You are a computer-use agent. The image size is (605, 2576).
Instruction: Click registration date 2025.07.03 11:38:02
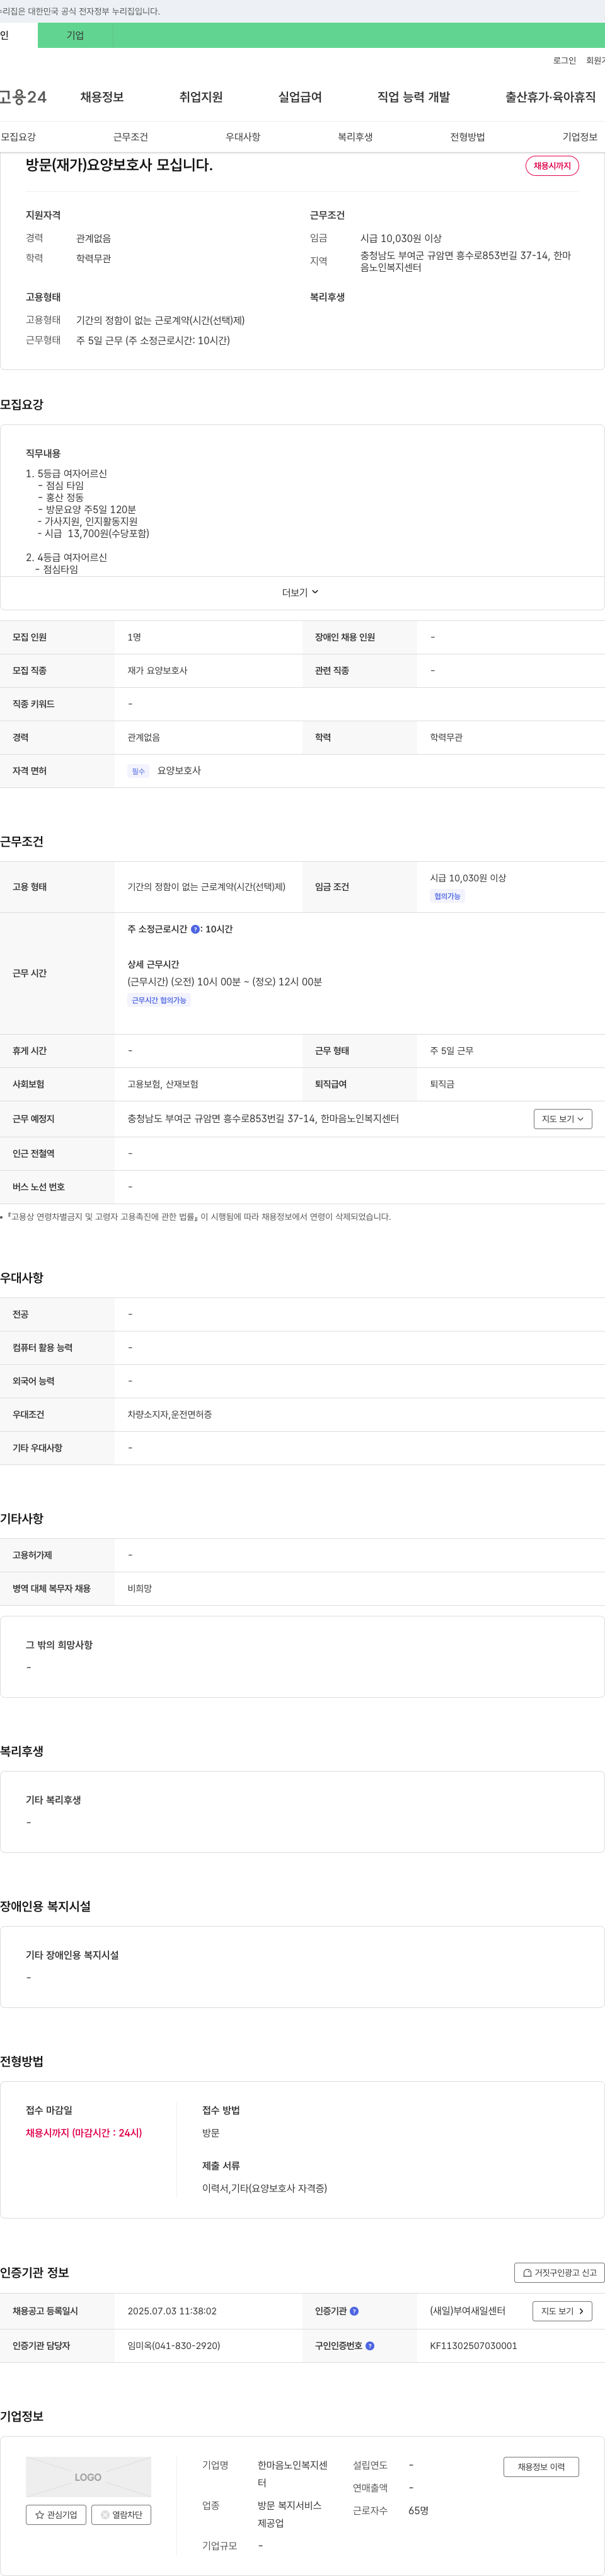point(172,2311)
